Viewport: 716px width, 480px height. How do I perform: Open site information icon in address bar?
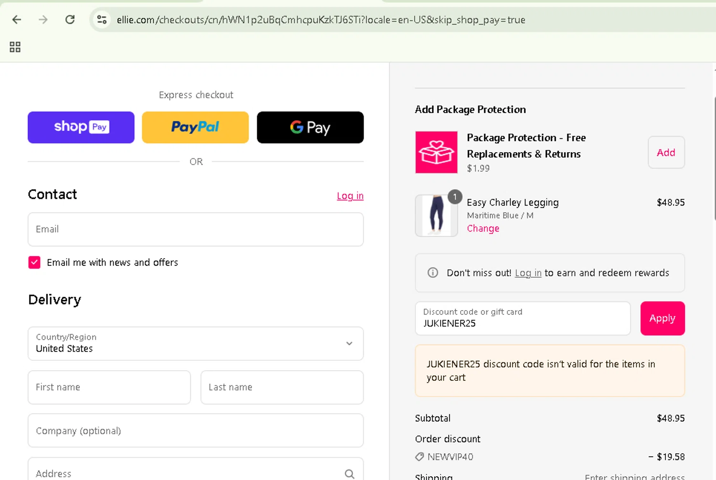click(x=102, y=20)
